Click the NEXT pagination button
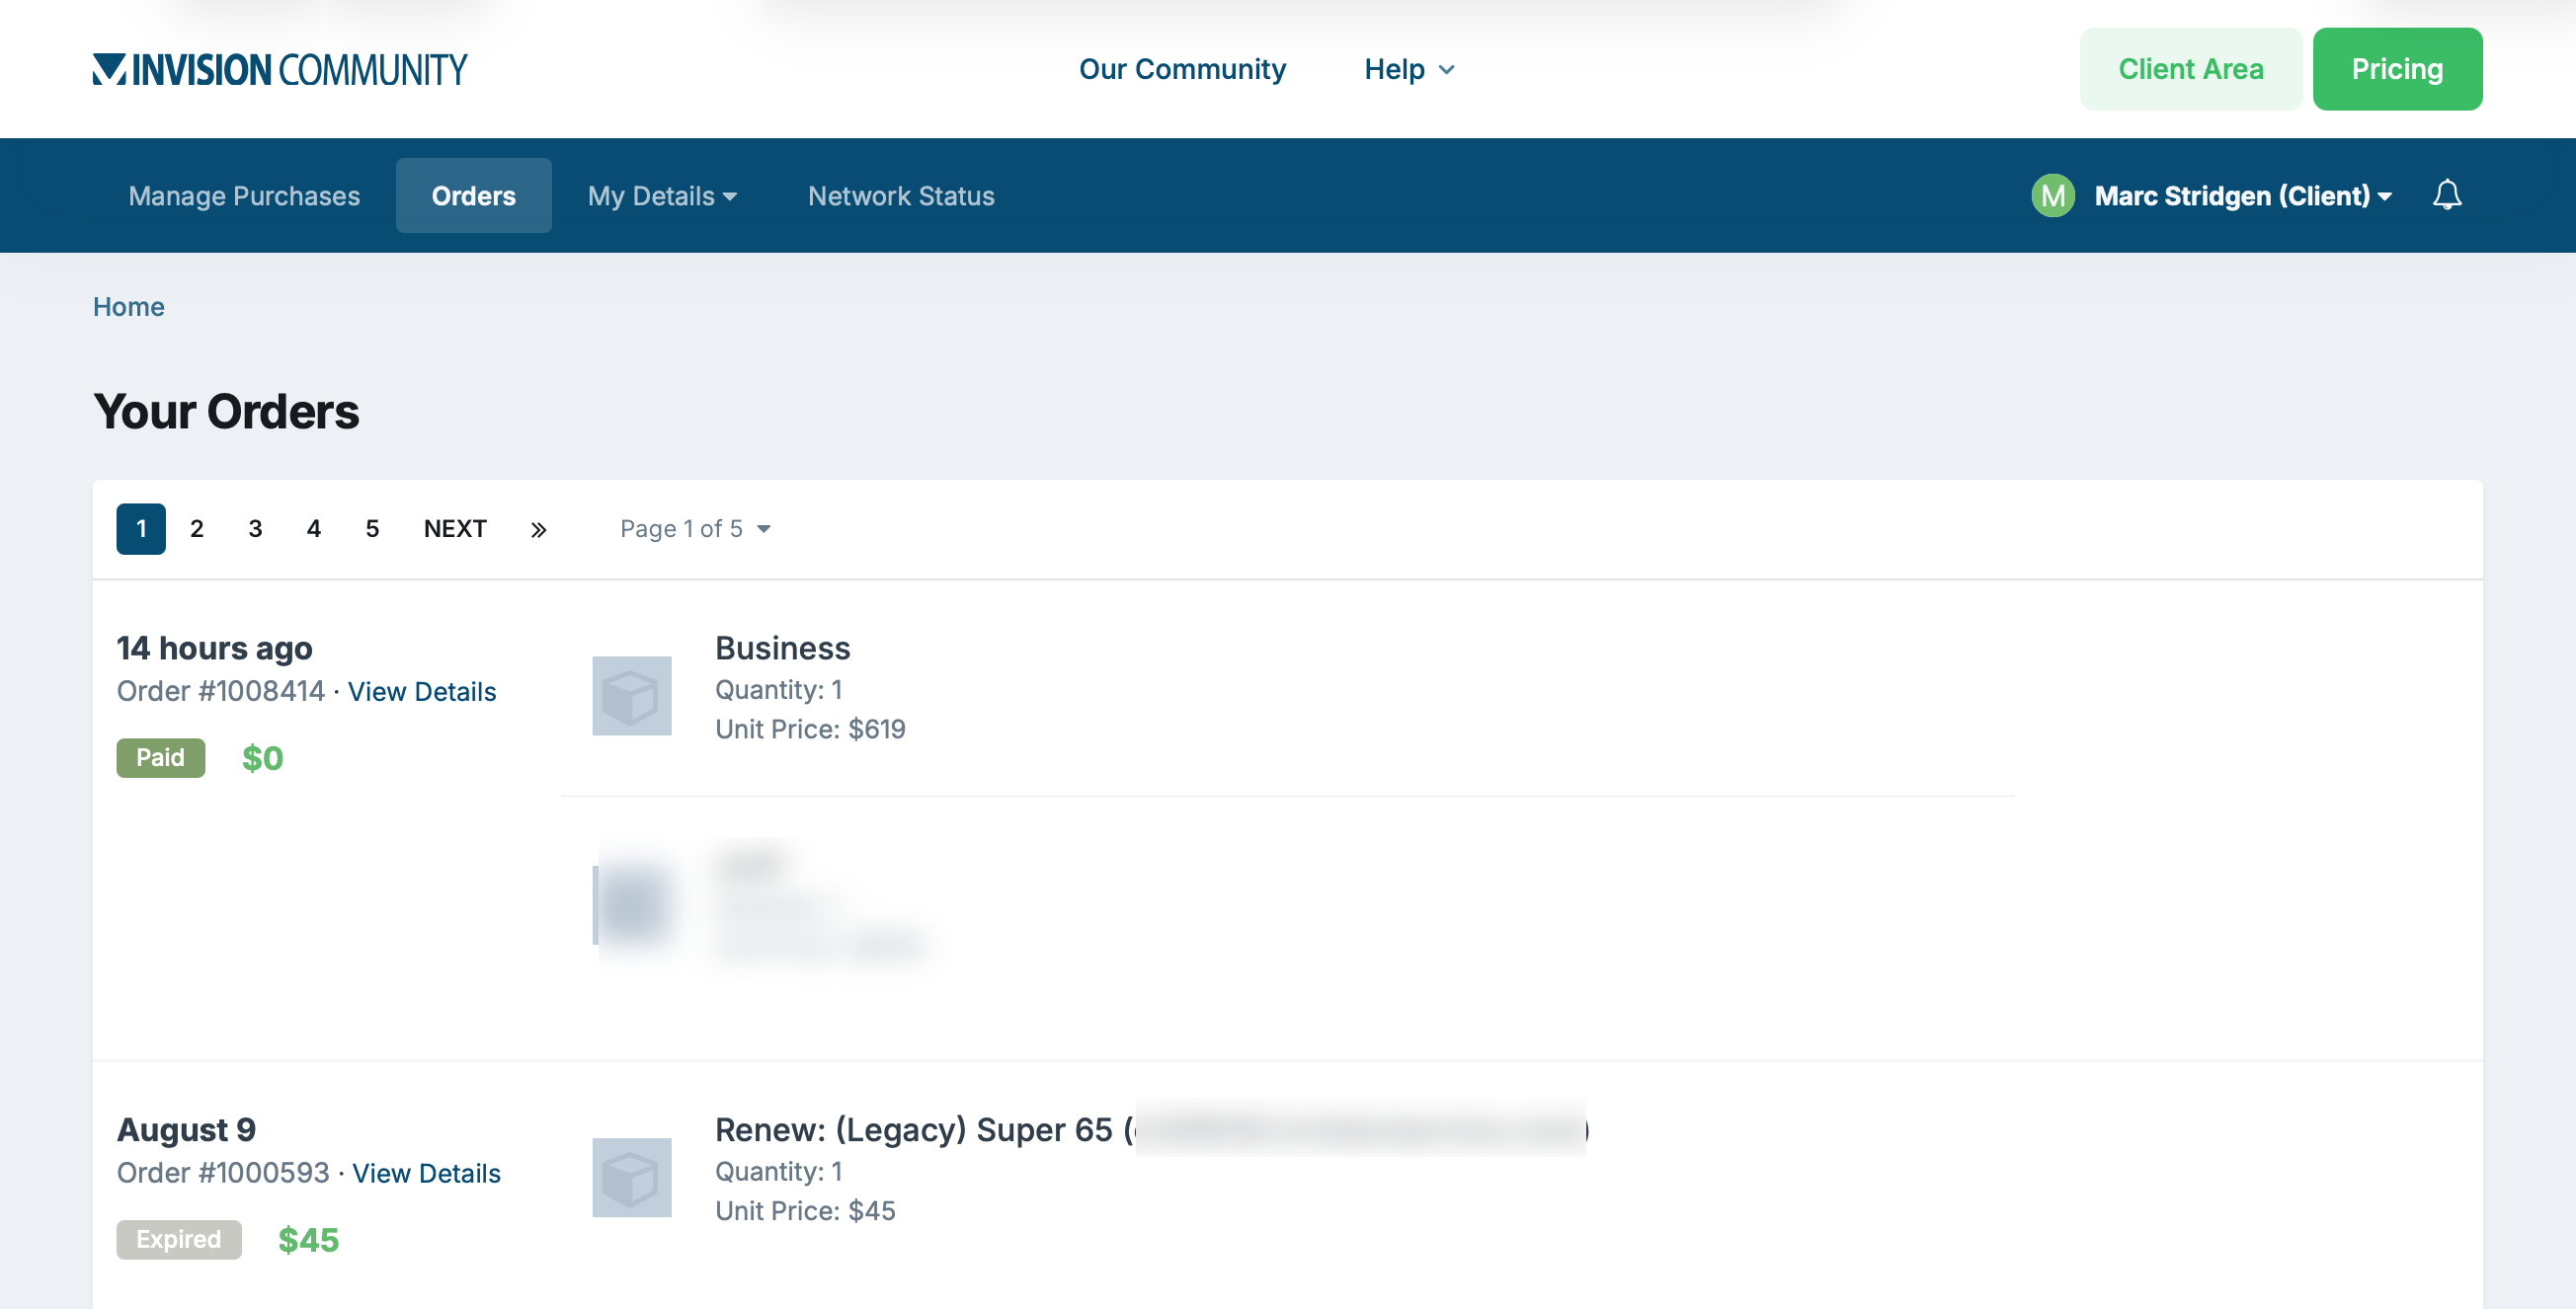The width and height of the screenshot is (2576, 1309). 455,528
